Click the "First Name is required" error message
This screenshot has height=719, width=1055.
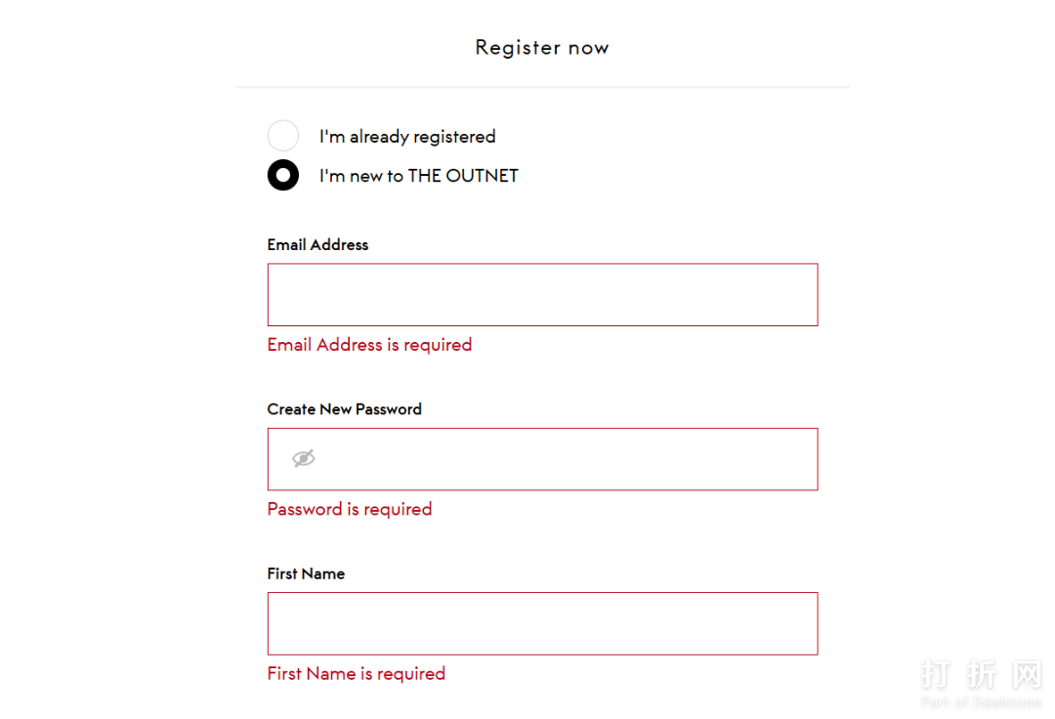point(356,673)
